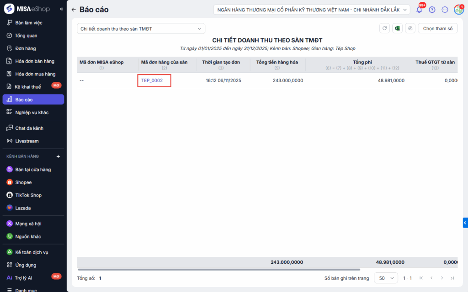Go to first page of records
This screenshot has height=292, width=468.
(421, 278)
